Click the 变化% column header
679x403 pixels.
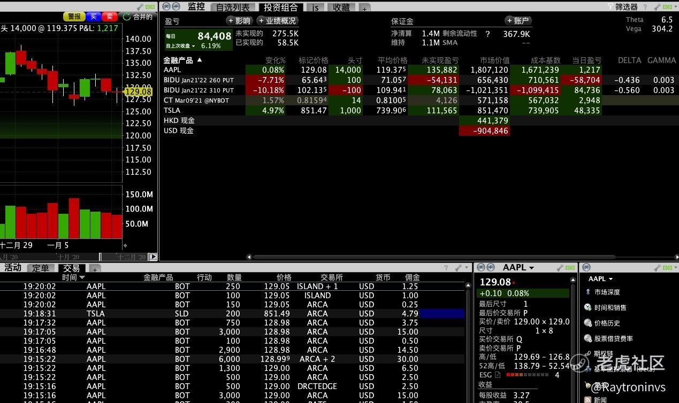(x=275, y=60)
